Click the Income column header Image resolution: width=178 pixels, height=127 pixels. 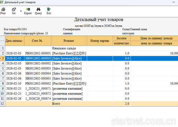(122, 38)
